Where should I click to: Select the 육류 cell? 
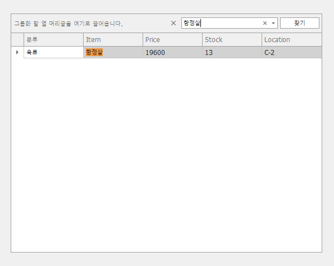click(53, 52)
